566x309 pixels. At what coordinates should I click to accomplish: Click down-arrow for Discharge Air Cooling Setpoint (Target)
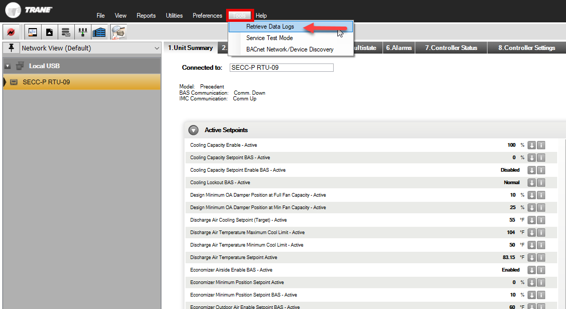531,220
